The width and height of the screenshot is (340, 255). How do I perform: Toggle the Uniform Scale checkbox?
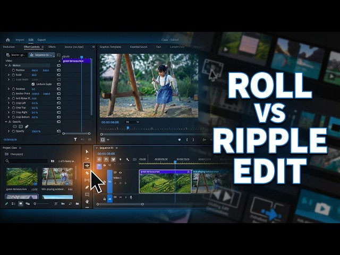point(33,84)
